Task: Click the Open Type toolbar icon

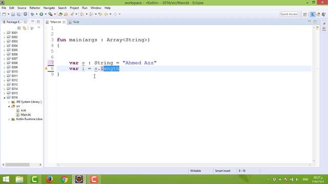Action: pos(60,14)
